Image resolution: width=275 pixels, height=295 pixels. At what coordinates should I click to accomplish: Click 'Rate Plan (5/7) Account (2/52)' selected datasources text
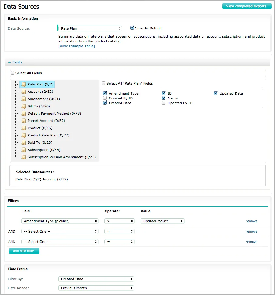click(42, 179)
